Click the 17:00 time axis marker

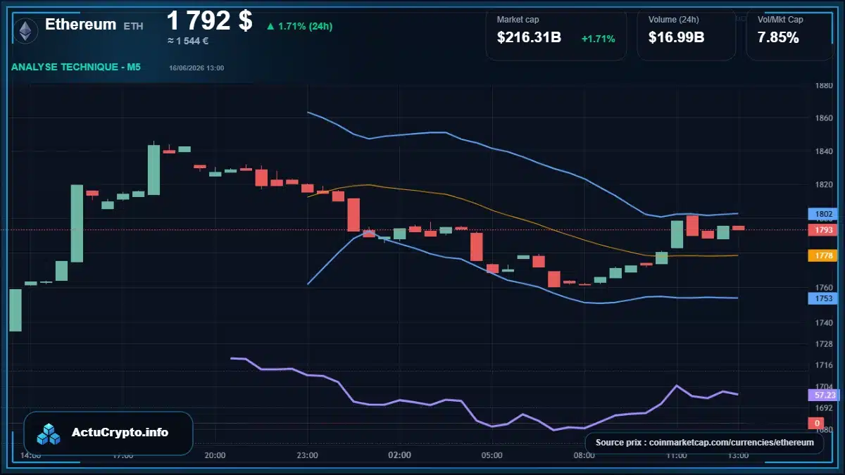[x=123, y=455]
